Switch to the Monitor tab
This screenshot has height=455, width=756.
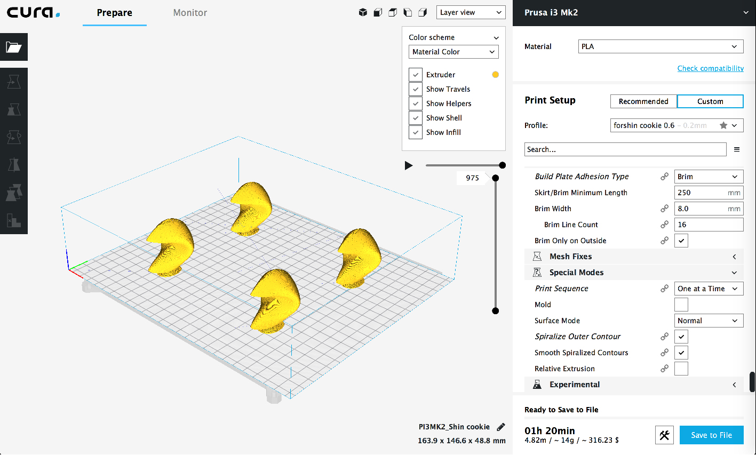point(190,13)
